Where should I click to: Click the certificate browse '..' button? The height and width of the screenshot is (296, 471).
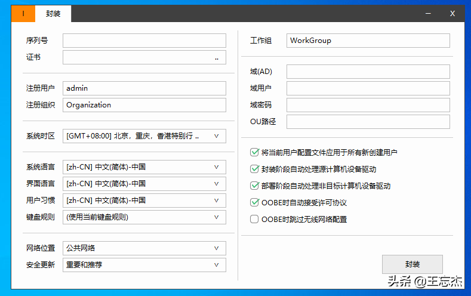(x=216, y=58)
